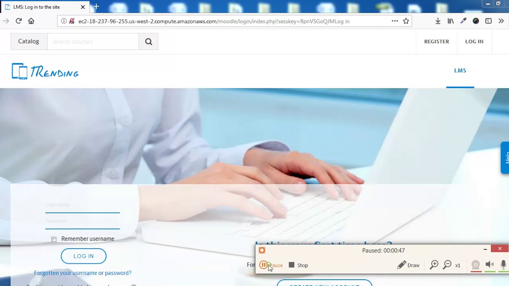
Task: Toggle Remember username checkbox
Action: [54, 239]
